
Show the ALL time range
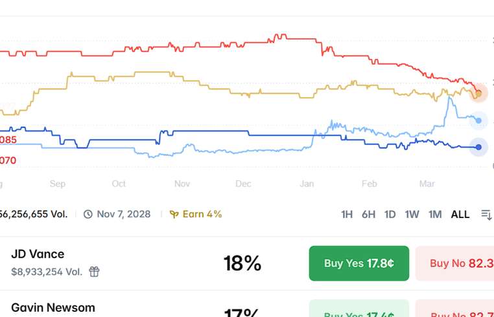click(x=460, y=214)
